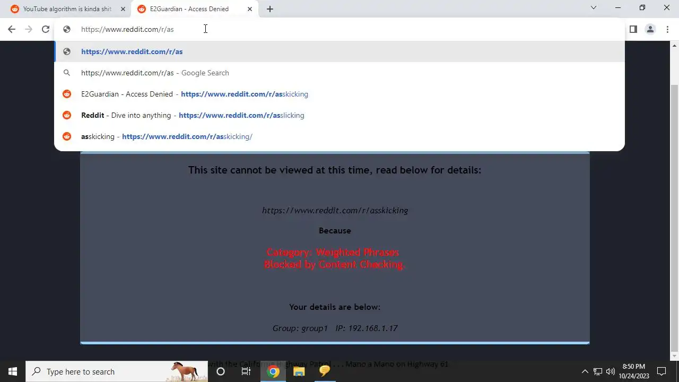The width and height of the screenshot is (679, 382).
Task: Open Task View on the taskbar
Action: (246, 371)
